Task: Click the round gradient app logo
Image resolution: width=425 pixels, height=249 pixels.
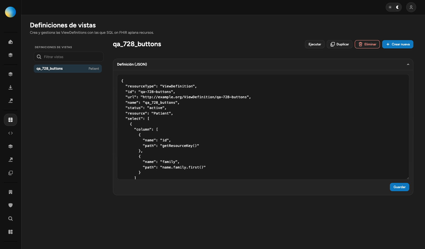Action: (x=11, y=12)
